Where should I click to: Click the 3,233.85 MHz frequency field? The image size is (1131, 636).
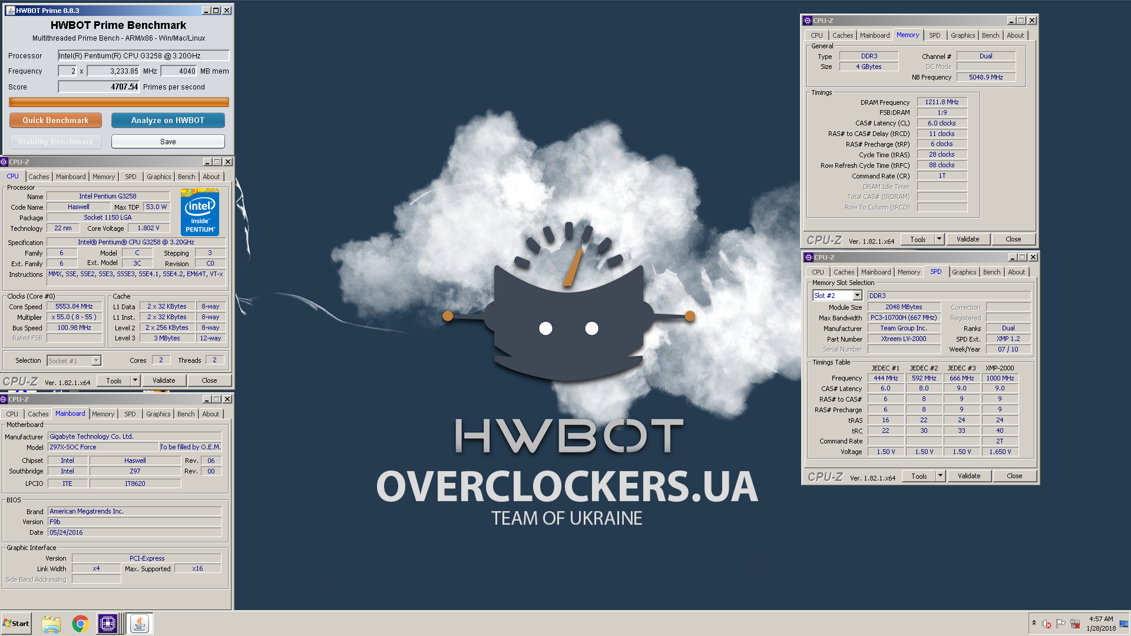[113, 71]
